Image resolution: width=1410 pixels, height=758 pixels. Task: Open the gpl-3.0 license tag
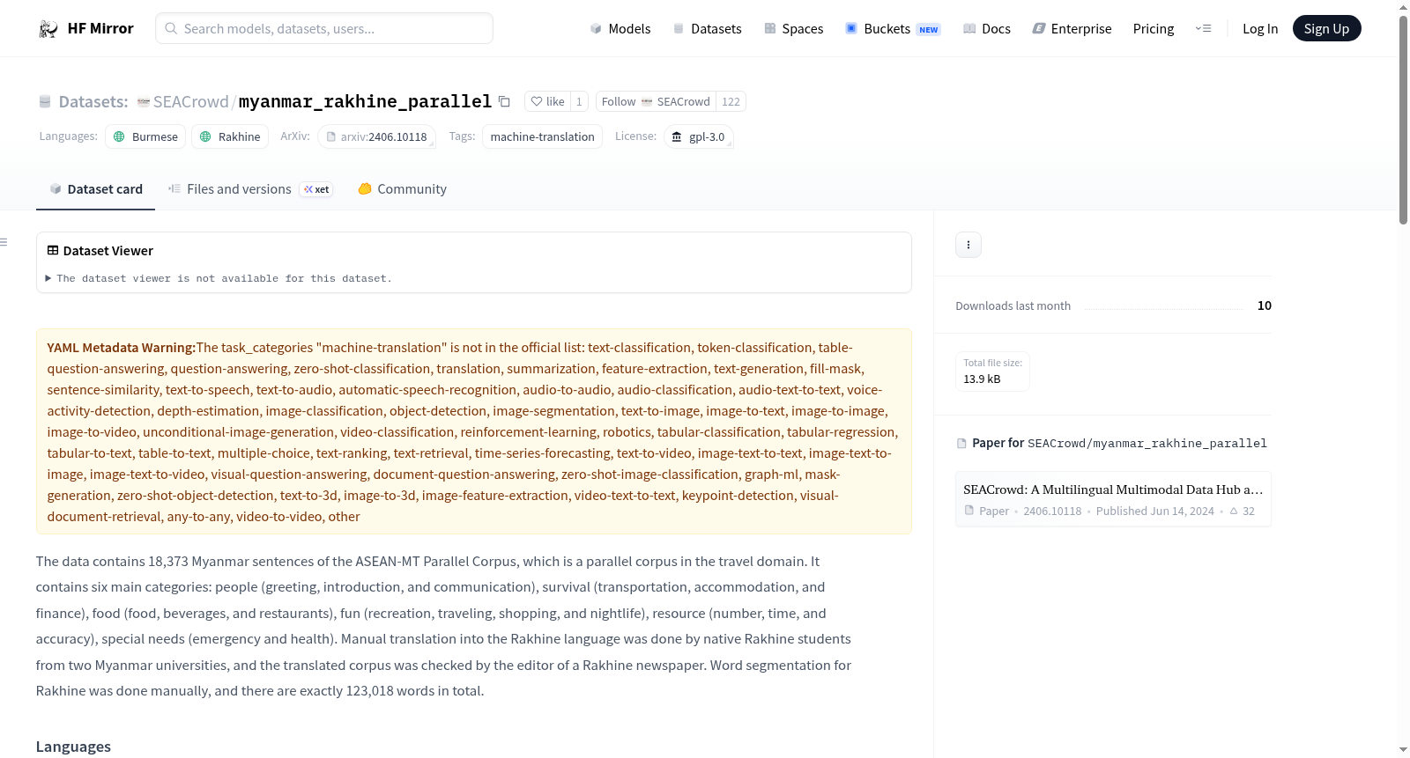tap(699, 136)
